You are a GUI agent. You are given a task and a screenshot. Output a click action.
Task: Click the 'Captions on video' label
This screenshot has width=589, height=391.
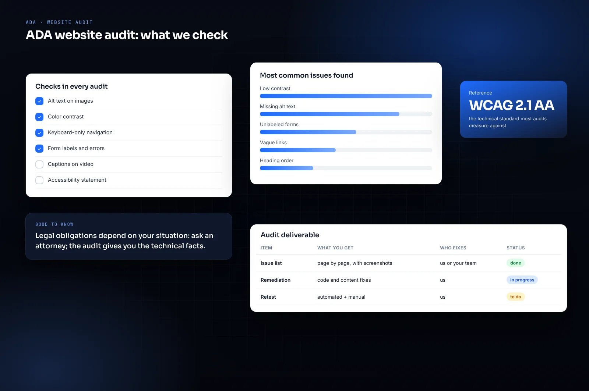[71, 164]
